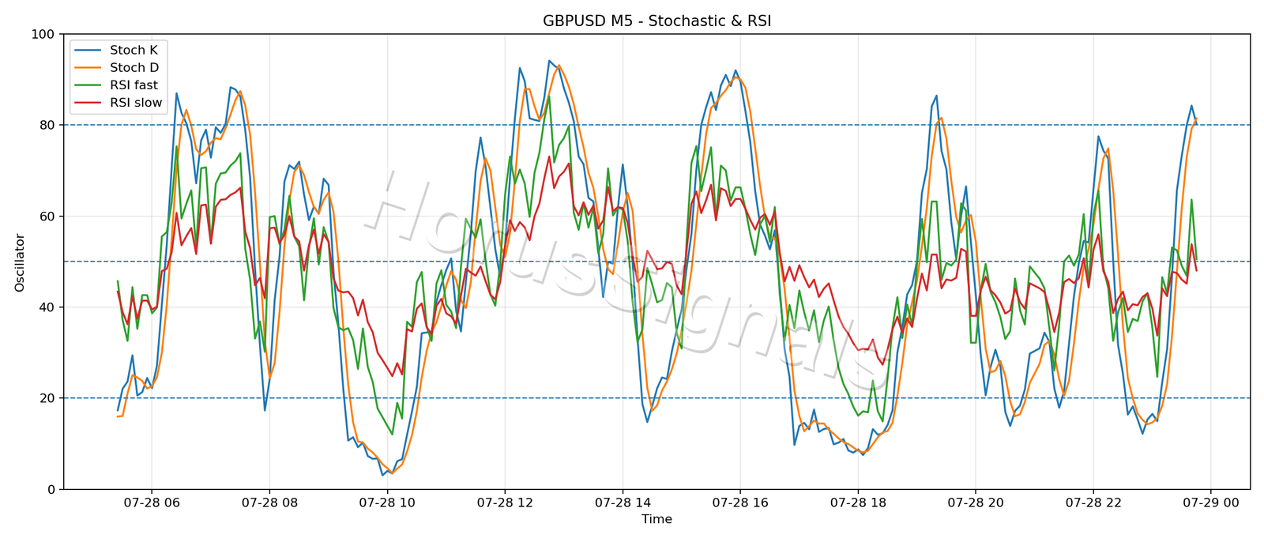Click the 40 tick on the y-axis
Viewport: 1264px width, 542px height.
tap(47, 307)
